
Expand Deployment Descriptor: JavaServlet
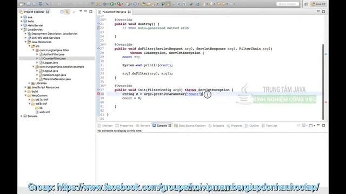tap(25, 33)
